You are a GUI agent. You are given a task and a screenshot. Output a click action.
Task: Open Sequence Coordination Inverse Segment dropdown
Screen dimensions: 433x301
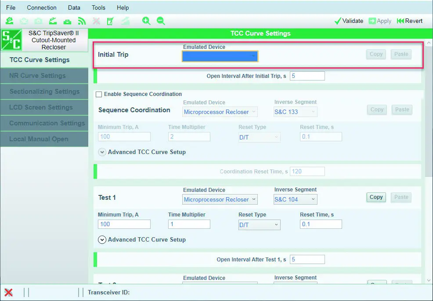point(295,112)
